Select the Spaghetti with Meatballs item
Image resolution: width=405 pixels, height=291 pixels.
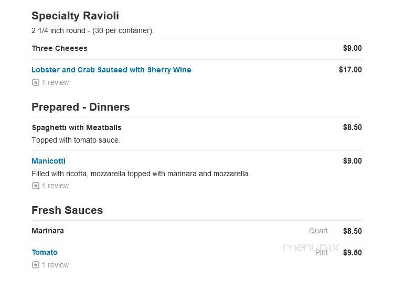point(77,127)
